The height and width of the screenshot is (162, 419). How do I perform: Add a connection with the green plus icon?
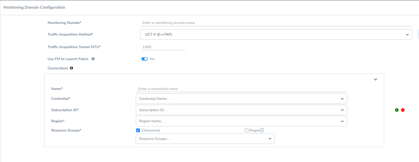click(397, 110)
